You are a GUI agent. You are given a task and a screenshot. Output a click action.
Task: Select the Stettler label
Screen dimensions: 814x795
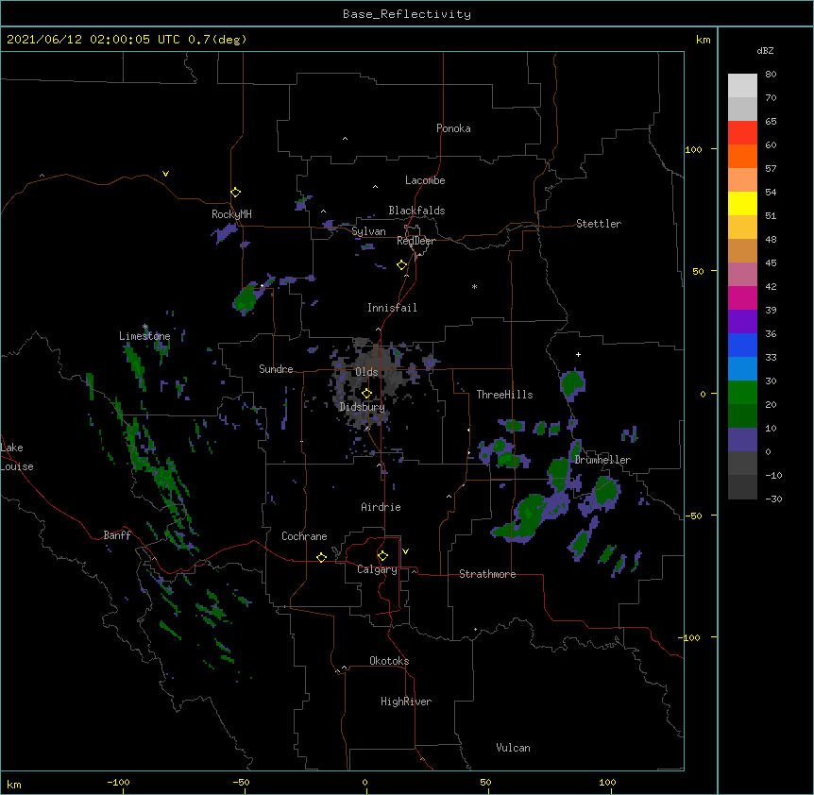(599, 224)
